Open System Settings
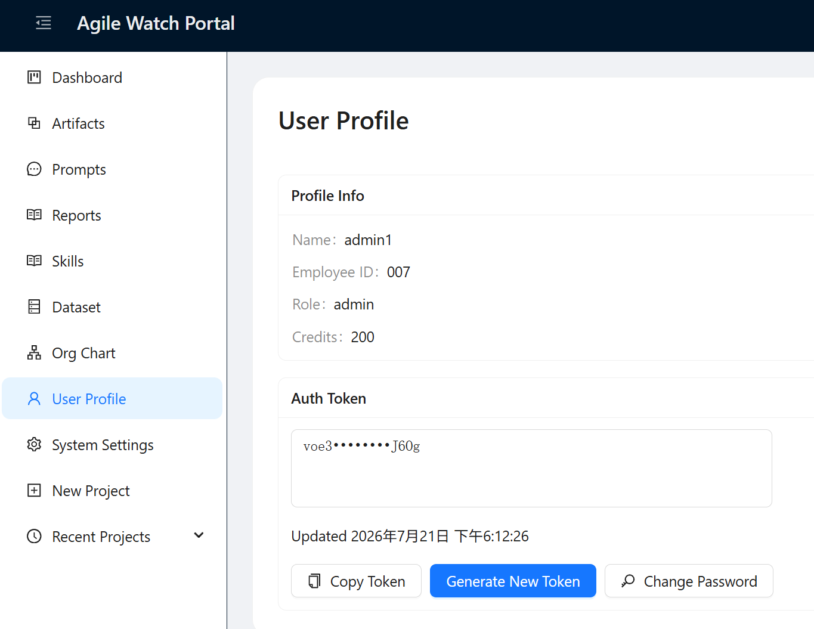This screenshot has height=629, width=814. tap(112, 445)
